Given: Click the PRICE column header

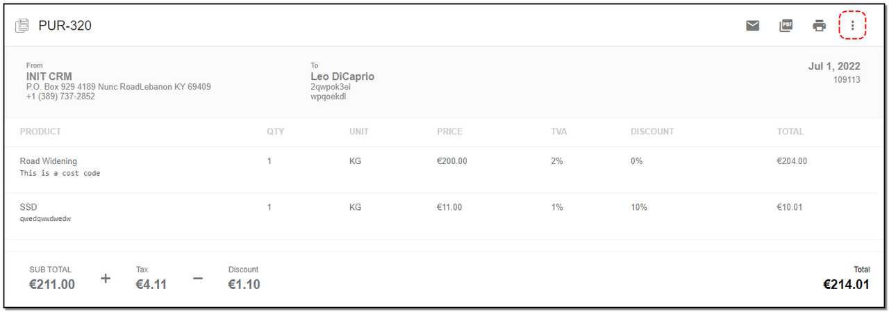Looking at the screenshot, I should (x=449, y=131).
